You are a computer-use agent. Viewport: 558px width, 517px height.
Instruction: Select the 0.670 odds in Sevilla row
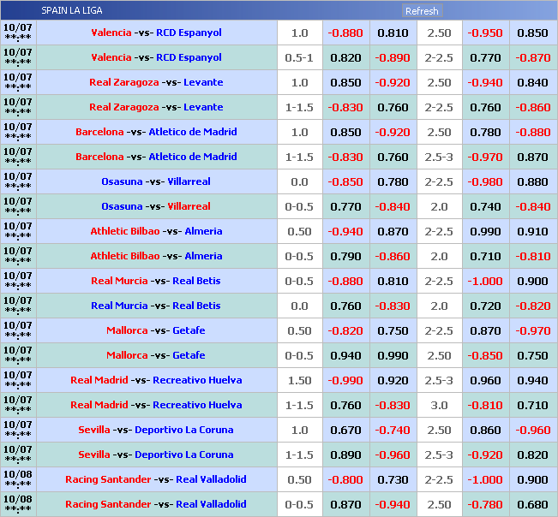[345, 430]
